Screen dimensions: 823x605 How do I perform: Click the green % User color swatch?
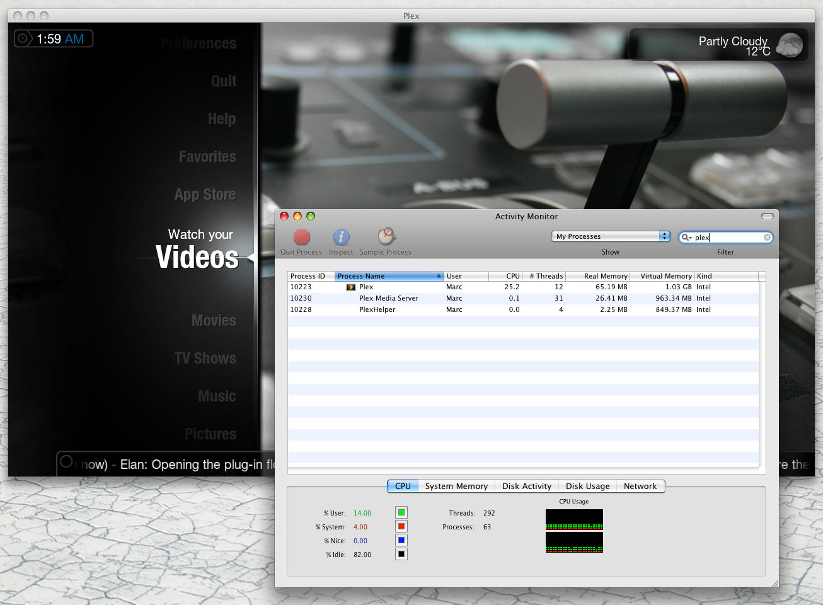pos(401,512)
